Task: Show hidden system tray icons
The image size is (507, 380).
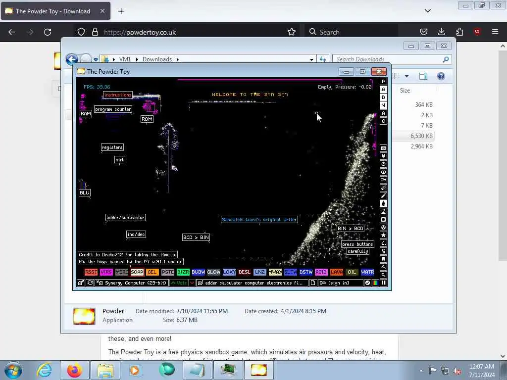Action: (x=421, y=371)
